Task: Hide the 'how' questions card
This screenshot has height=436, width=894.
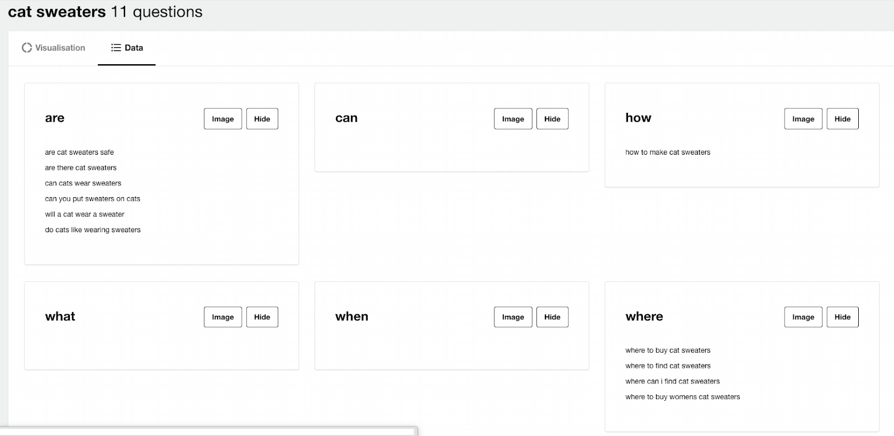Action: pyautogui.click(x=842, y=119)
